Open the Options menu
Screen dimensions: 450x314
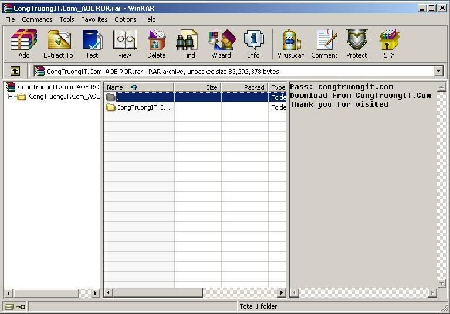coord(126,19)
